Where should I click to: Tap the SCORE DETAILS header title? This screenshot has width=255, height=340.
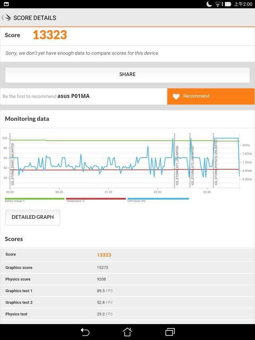tap(35, 18)
